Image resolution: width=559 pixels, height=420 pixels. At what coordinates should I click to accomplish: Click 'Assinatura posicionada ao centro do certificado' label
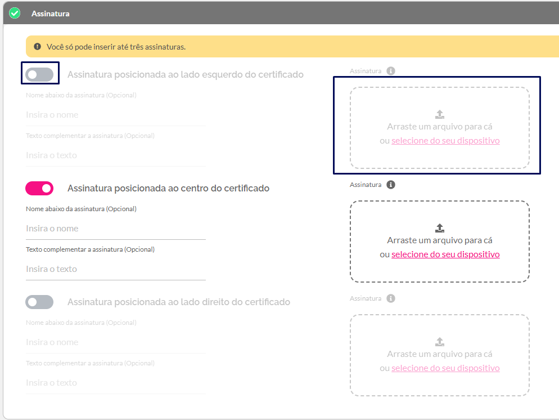[x=168, y=189]
